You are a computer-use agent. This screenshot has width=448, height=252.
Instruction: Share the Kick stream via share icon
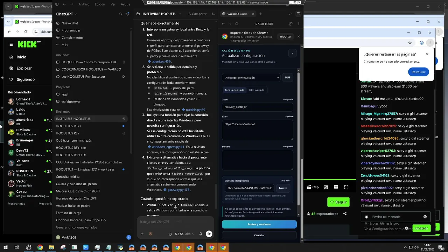[345, 214]
